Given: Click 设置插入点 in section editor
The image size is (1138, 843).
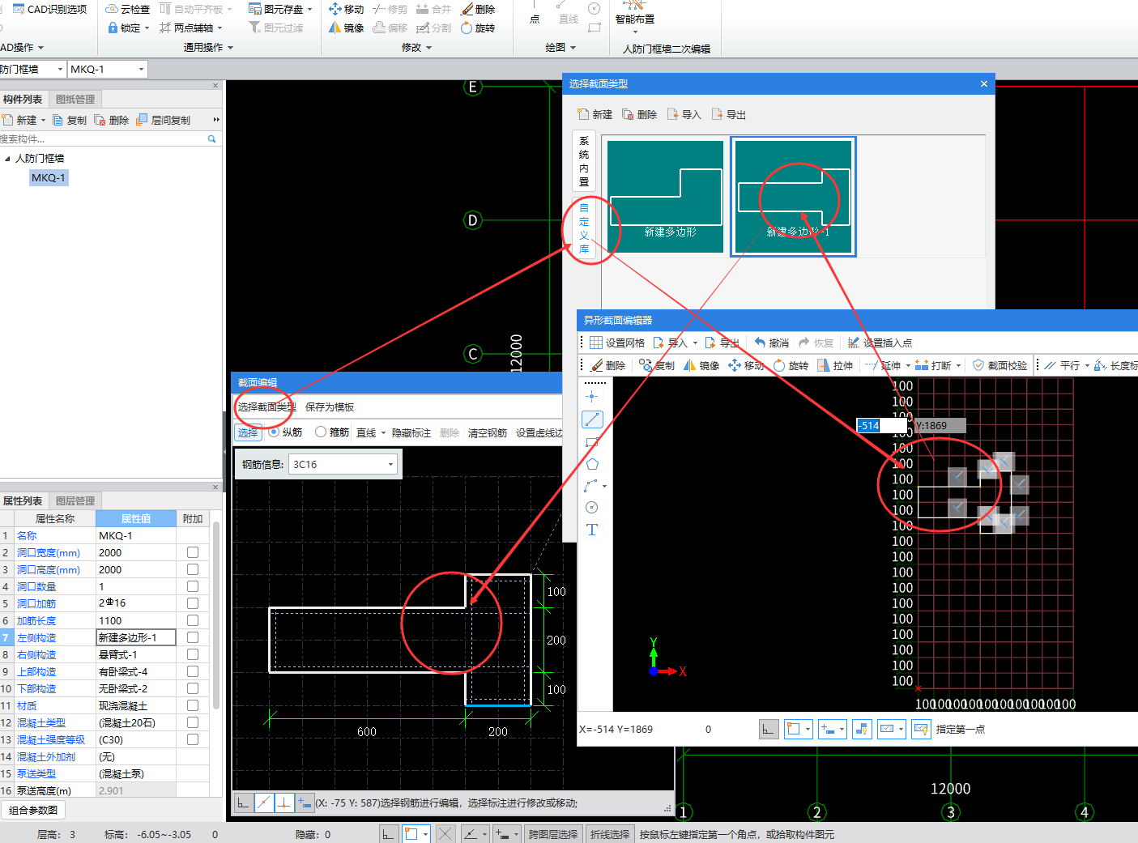Looking at the screenshot, I should point(880,343).
